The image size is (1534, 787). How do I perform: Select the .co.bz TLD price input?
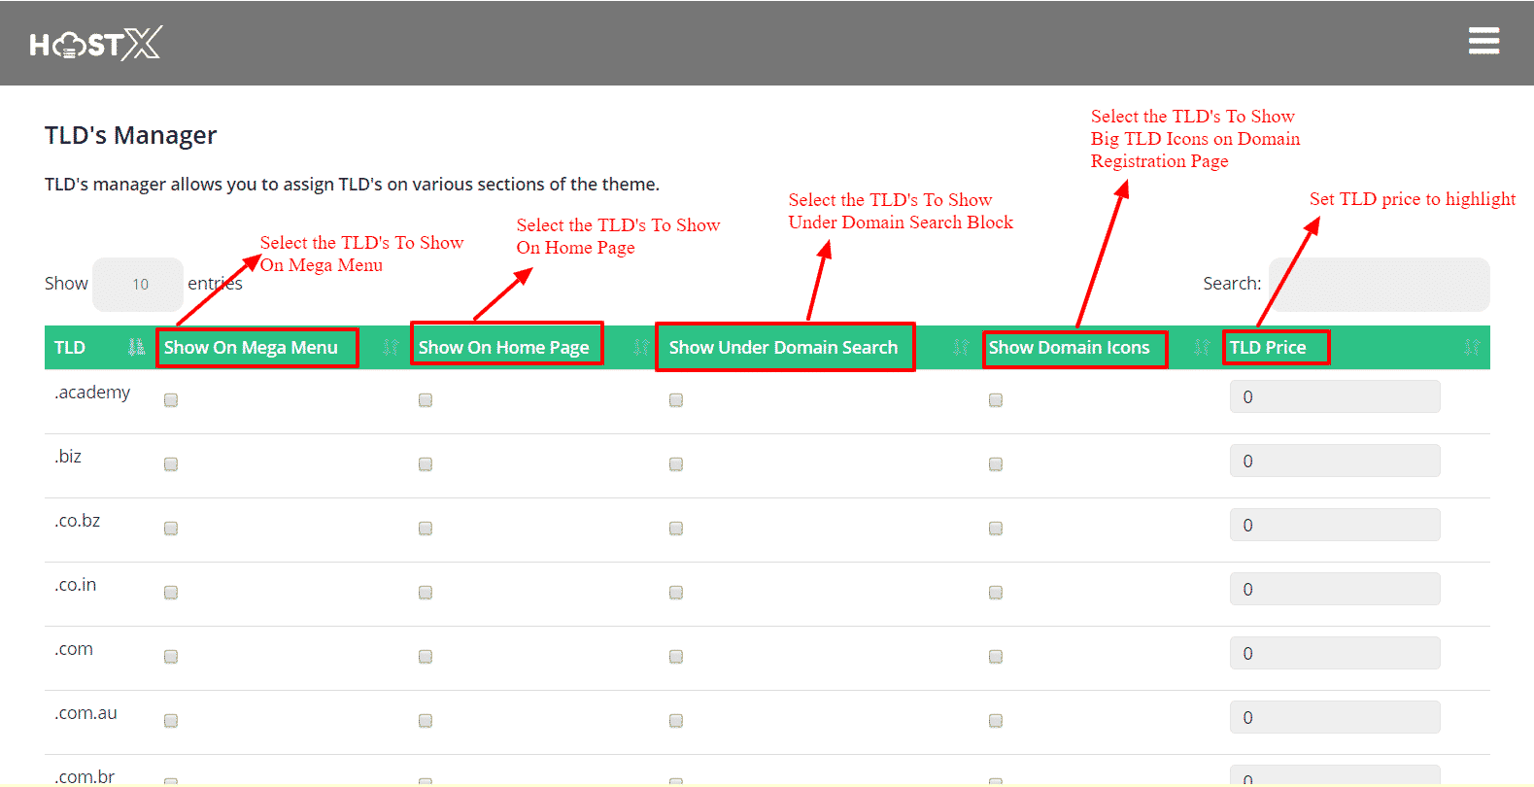1334,526
